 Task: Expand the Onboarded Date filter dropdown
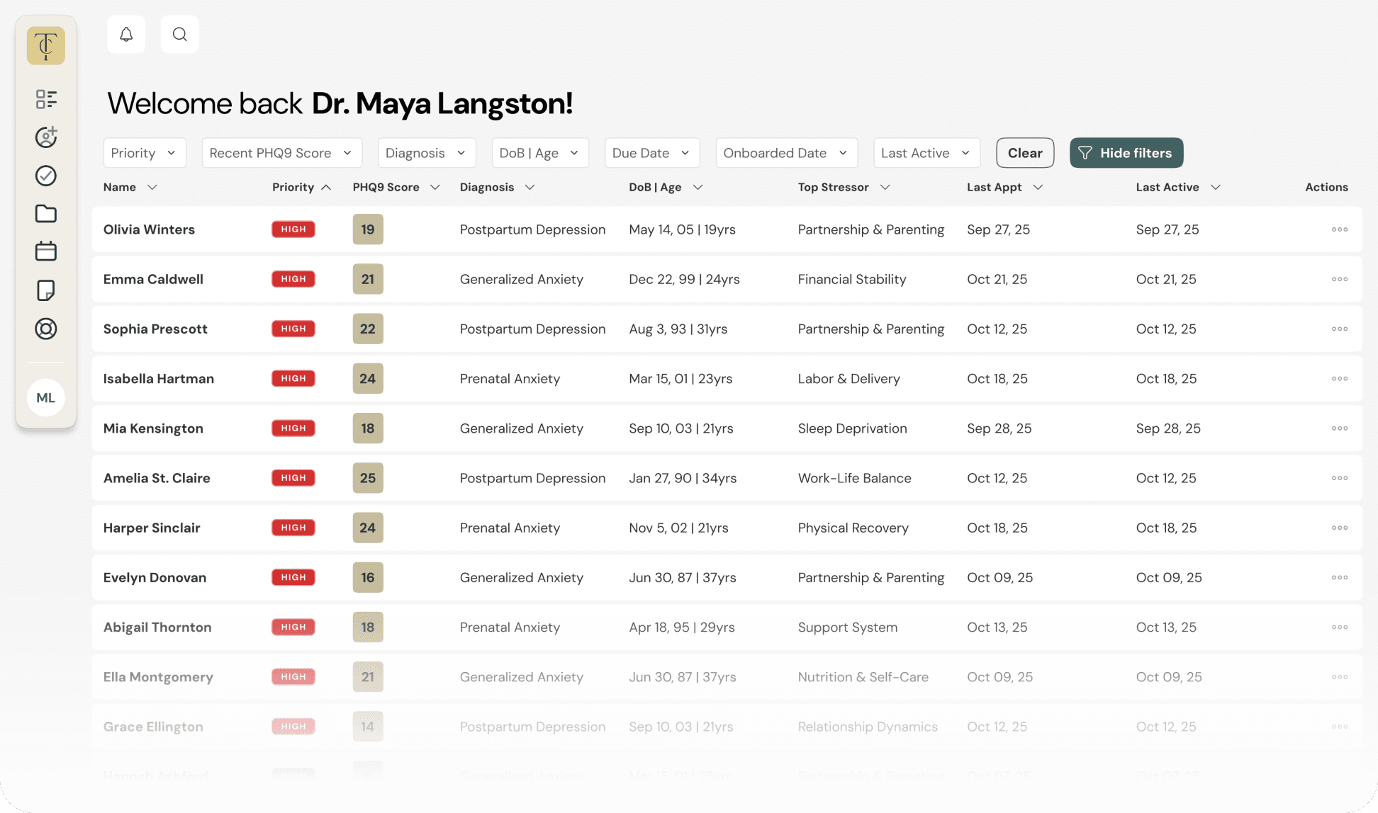coord(786,153)
